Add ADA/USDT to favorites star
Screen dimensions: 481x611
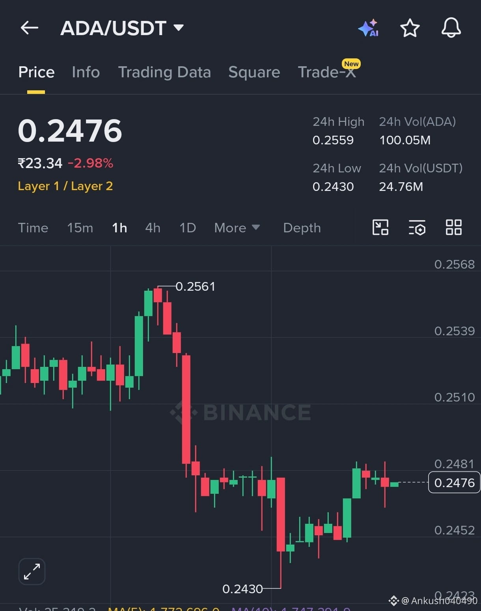pos(410,28)
